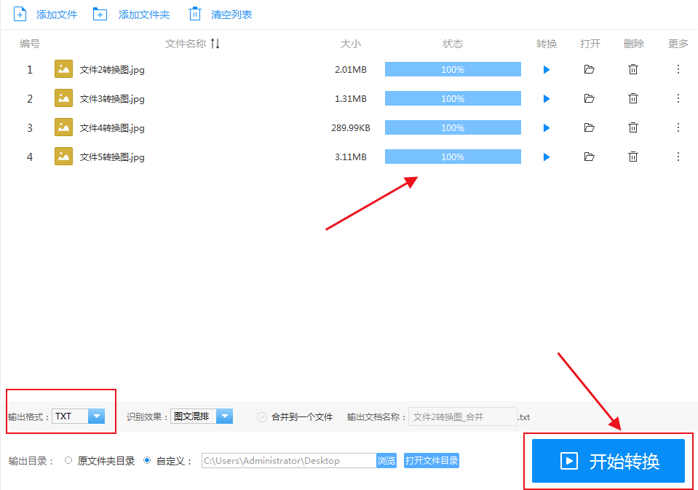Click the 输出文档名称 input field

462,417
